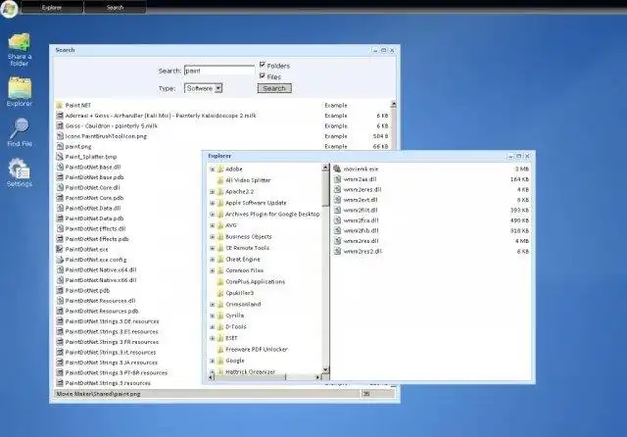Click wmm2filt.dll file icon
This screenshot has height=437, width=627.
pos(337,210)
